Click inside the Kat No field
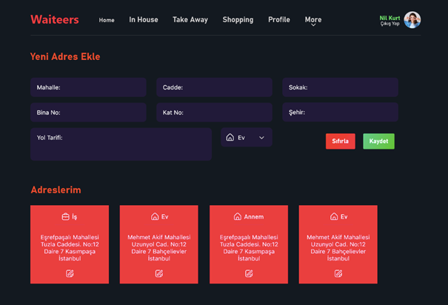This screenshot has height=305, width=448. click(214, 113)
